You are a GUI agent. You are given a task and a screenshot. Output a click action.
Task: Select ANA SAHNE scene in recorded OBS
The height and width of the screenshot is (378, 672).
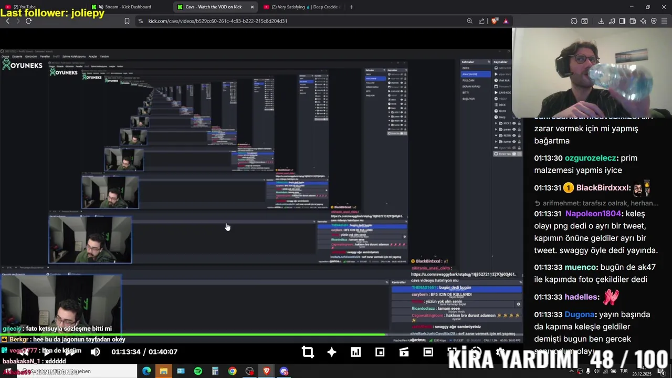pos(476,74)
